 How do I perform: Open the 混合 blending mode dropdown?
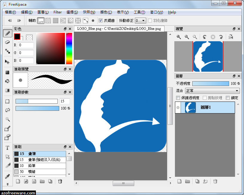pyautogui.click(x=212, y=90)
